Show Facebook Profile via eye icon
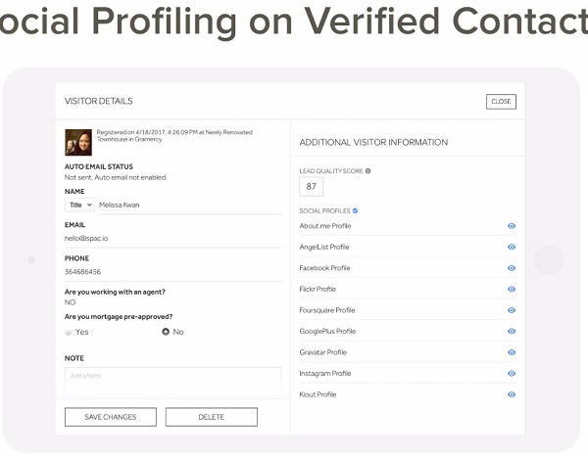This screenshot has width=588, height=457. (512, 268)
